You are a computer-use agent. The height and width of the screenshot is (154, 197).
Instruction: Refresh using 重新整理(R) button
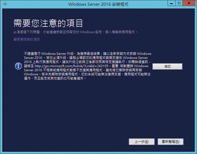[171, 142]
